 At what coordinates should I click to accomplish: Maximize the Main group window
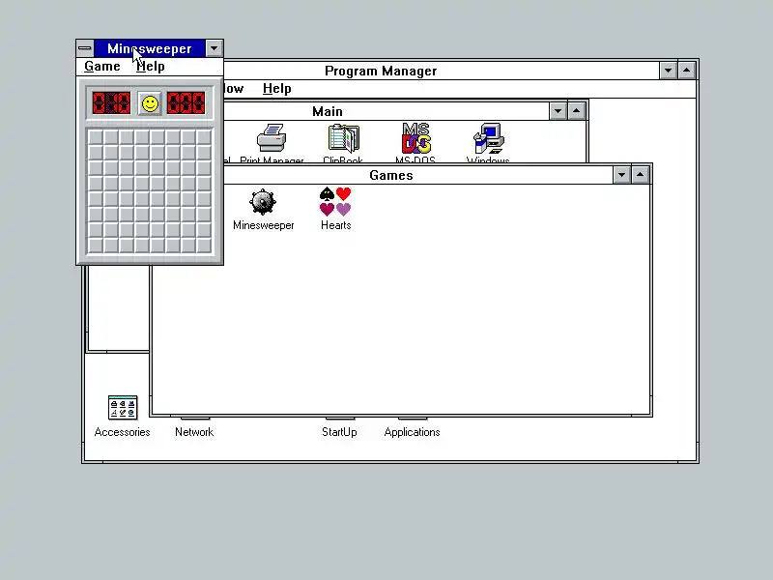[576, 111]
